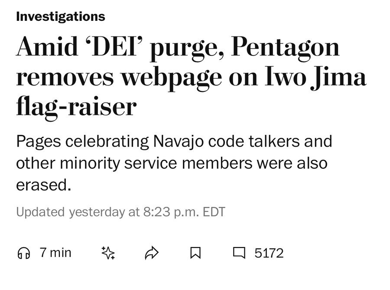Share the article using the arrow icon
This screenshot has width=390, height=290.
(152, 253)
